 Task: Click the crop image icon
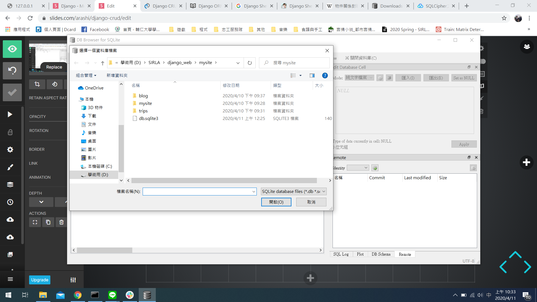coord(37,84)
